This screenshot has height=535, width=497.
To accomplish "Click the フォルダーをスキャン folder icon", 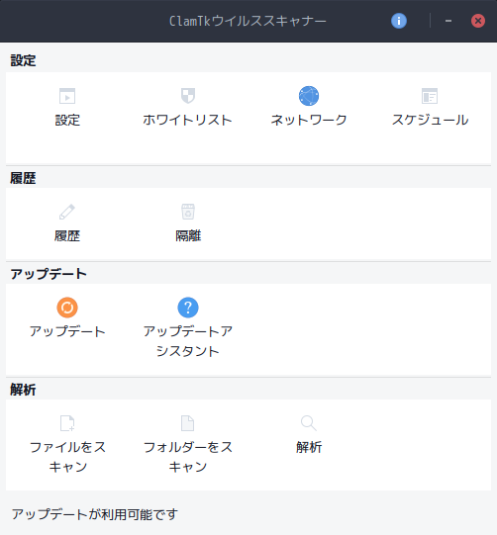I will point(188,423).
